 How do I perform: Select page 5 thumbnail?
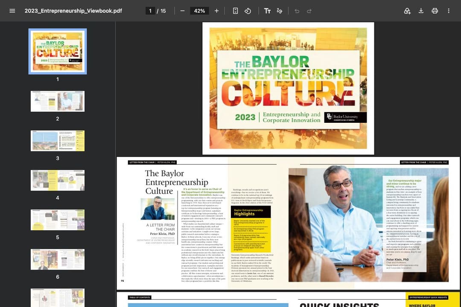58,220
